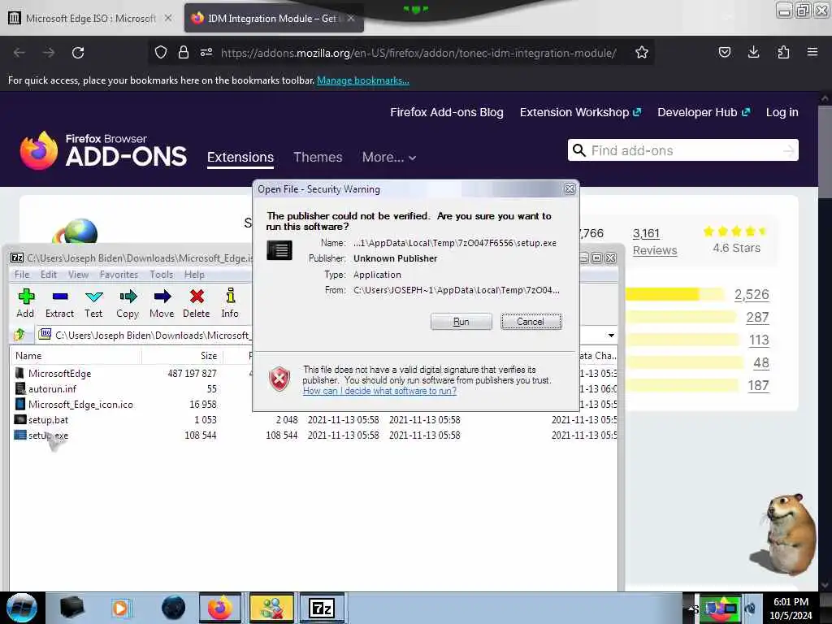Open Firefox application menu
Image resolution: width=832 pixels, height=624 pixels.
[x=812, y=52]
